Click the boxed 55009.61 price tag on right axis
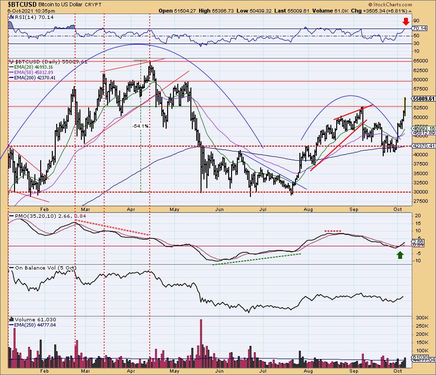 (424, 99)
